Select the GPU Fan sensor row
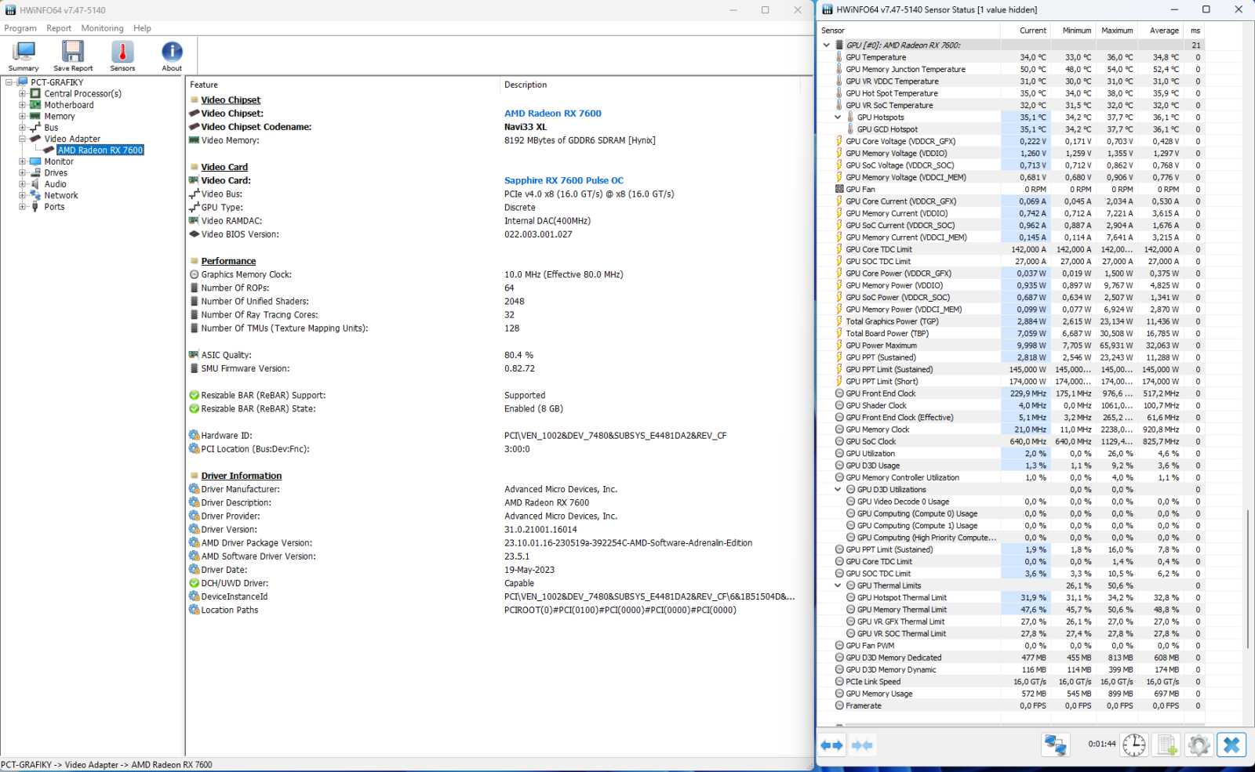Screen dimensions: 1255x772 pos(1011,190)
